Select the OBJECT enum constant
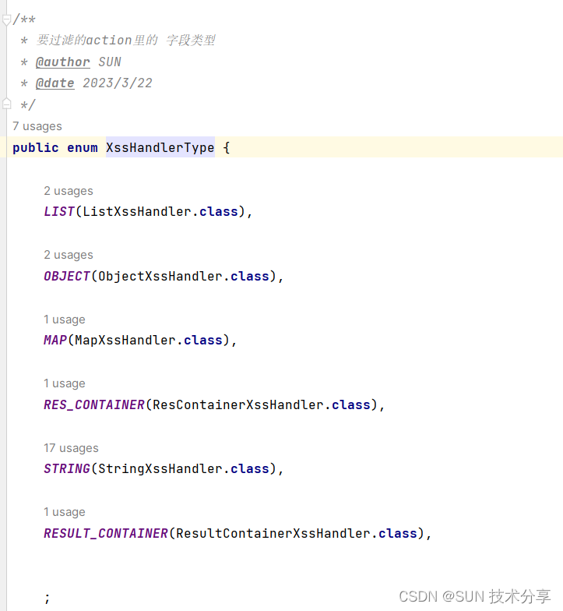This screenshot has height=611, width=563. (67, 276)
